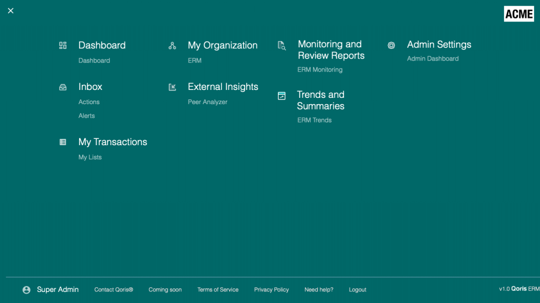Open the ERM Trends link
Viewport: 540px width, 303px height.
coord(314,120)
